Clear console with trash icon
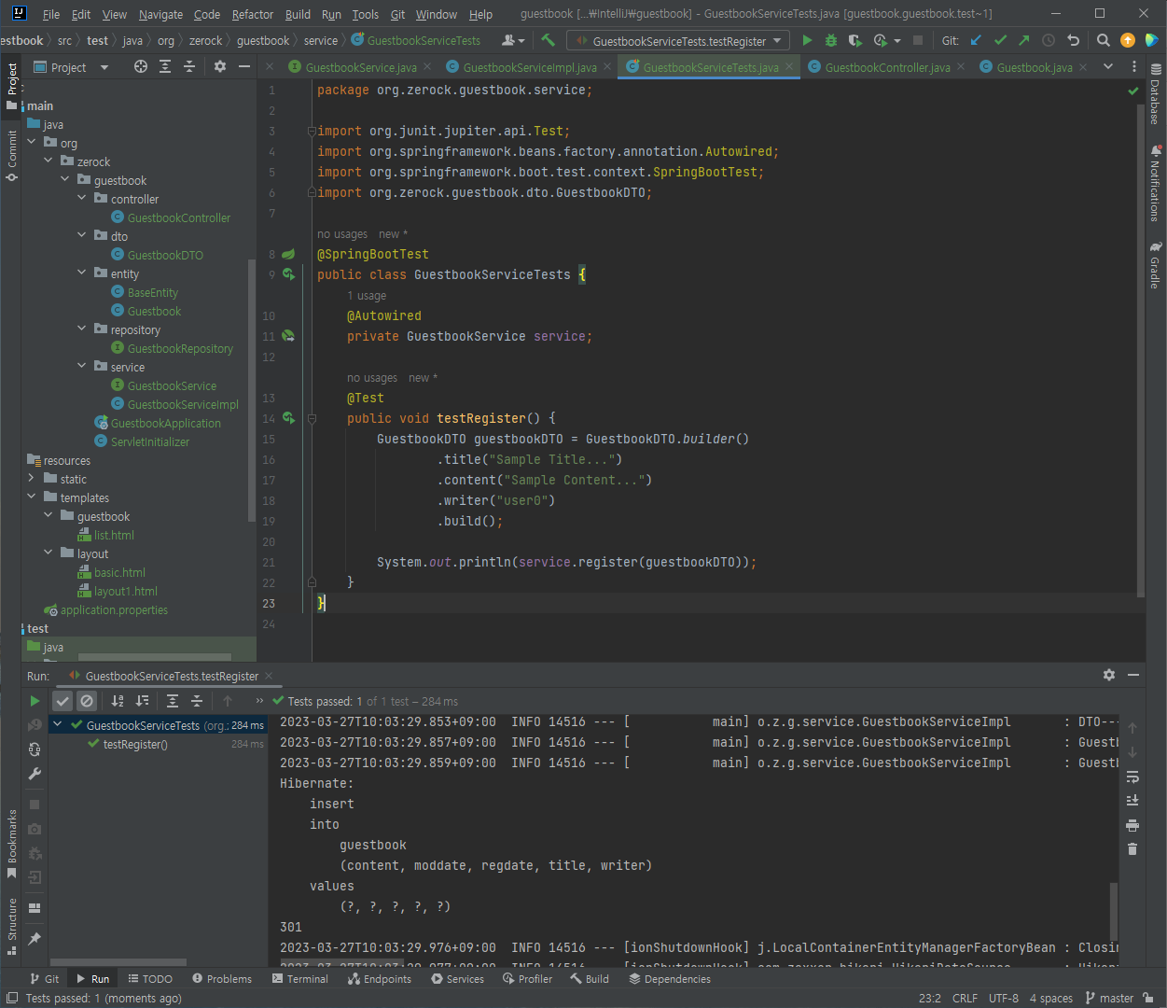The width and height of the screenshot is (1167, 1008). 1132,849
